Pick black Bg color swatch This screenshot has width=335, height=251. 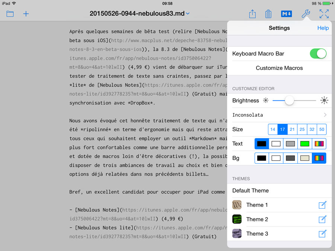[x=262, y=158]
